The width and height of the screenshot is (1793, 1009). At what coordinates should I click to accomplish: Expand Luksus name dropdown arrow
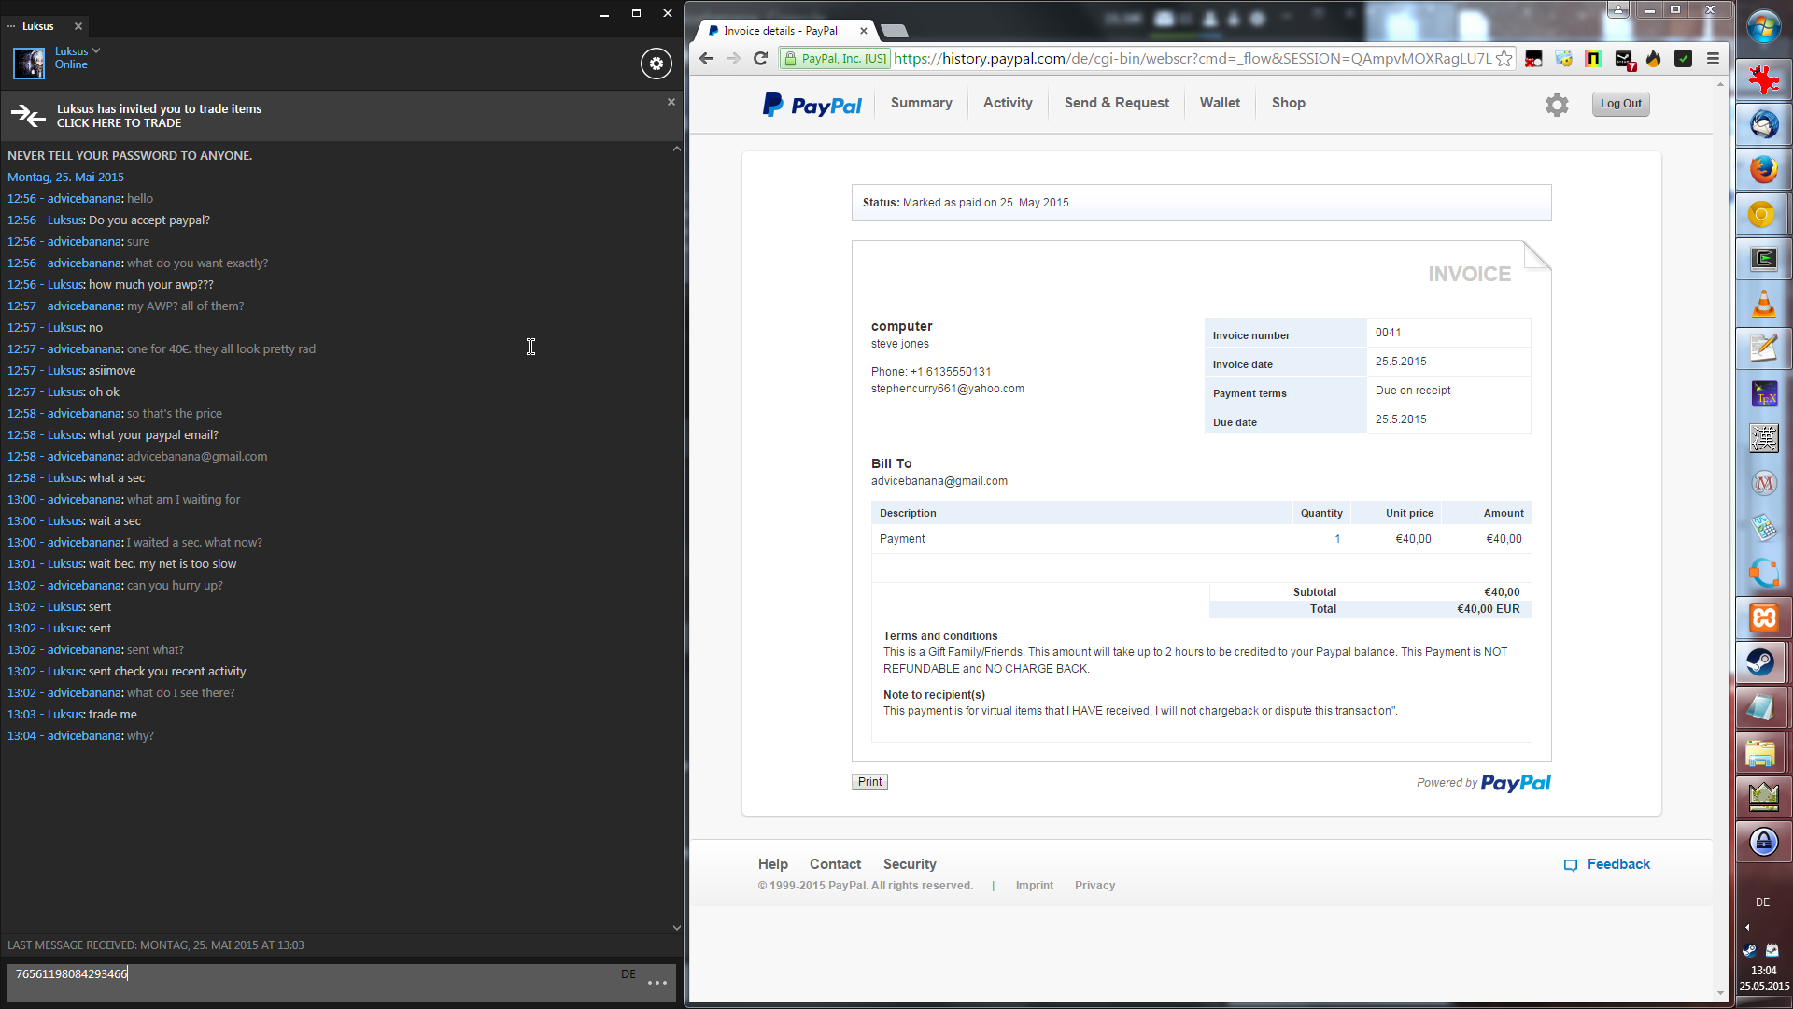click(96, 51)
